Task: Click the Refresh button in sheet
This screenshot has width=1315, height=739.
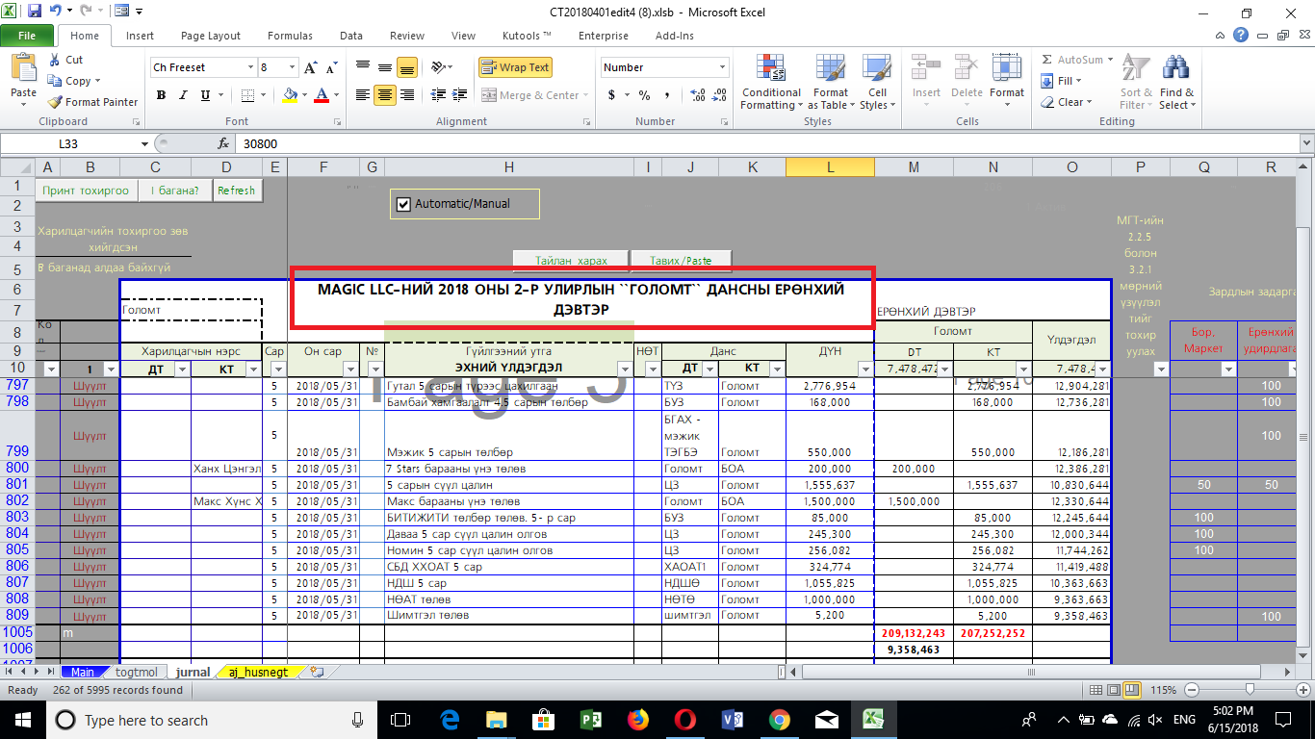Action: pyautogui.click(x=236, y=191)
